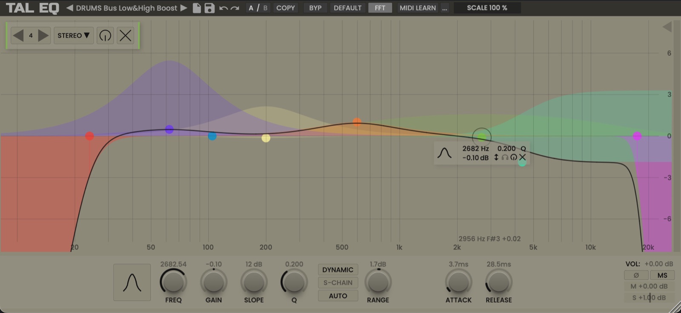Screen dimensions: 681x313
Task: Click the vertical arrows icon in band popup
Action: (496, 158)
